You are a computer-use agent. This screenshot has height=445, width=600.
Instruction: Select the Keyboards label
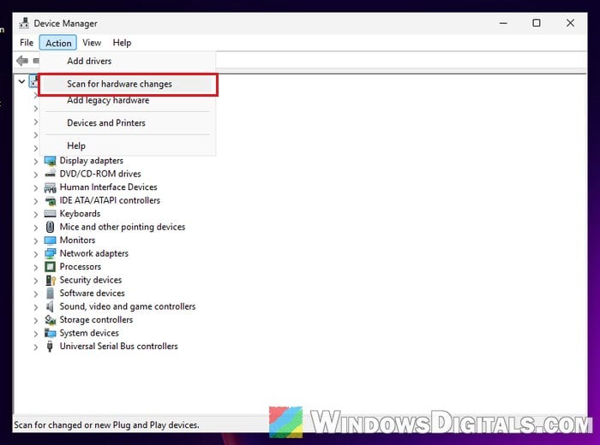(x=80, y=214)
